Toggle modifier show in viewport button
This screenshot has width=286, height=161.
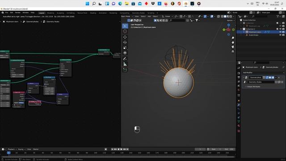point(270,77)
